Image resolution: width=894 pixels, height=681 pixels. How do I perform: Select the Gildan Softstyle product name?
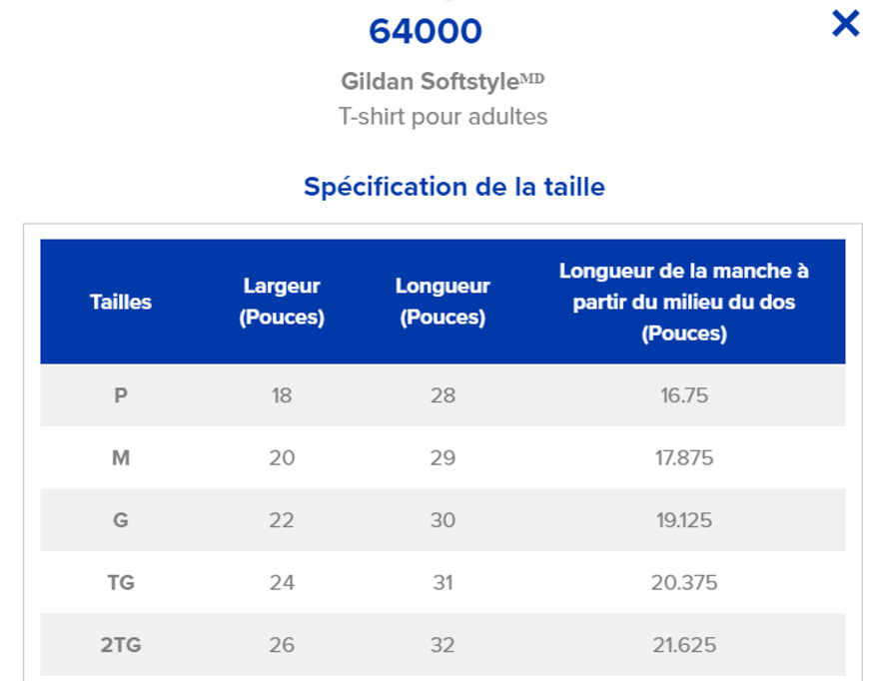[x=442, y=81]
